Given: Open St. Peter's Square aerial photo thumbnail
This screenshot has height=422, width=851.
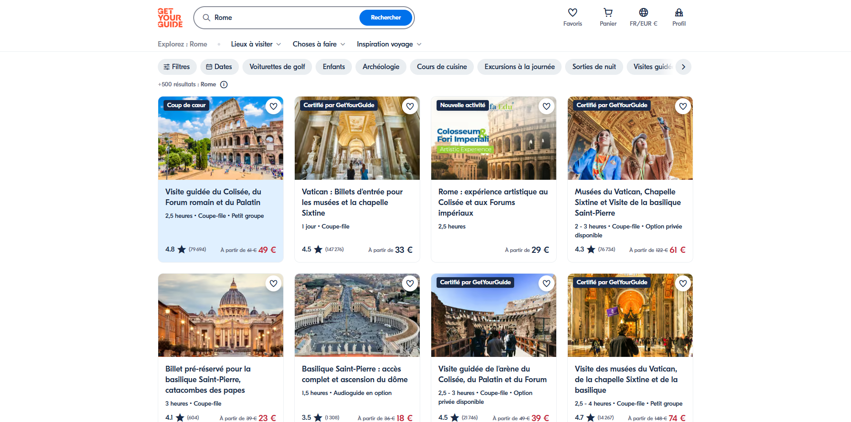Looking at the screenshot, I should [x=357, y=315].
